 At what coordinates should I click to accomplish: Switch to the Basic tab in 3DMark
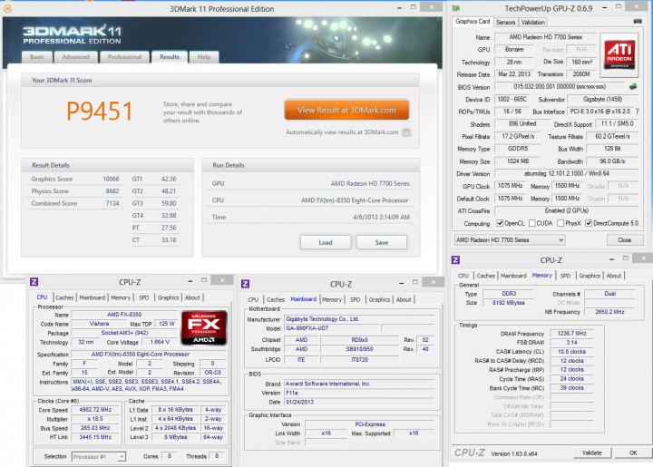click(37, 57)
